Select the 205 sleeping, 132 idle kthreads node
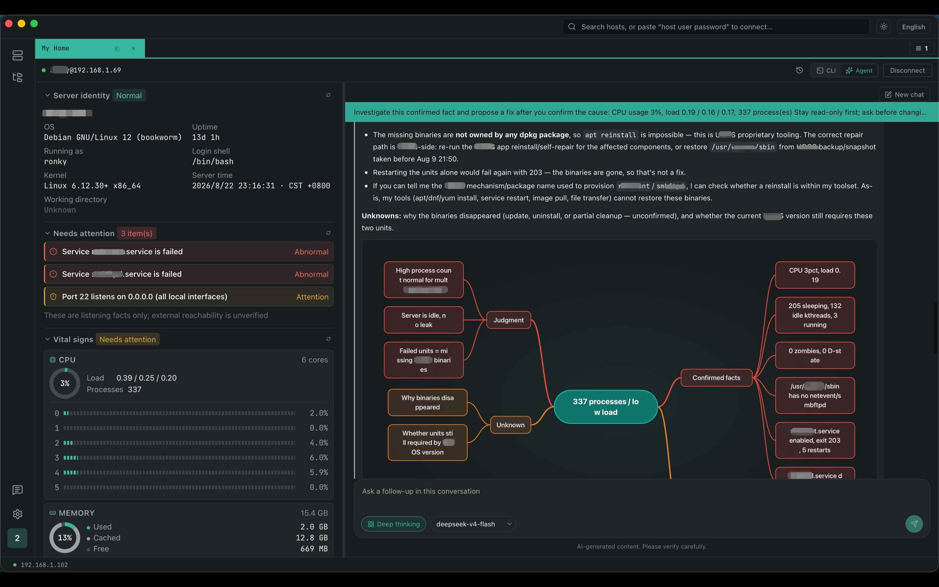This screenshot has width=939, height=587. pos(815,315)
